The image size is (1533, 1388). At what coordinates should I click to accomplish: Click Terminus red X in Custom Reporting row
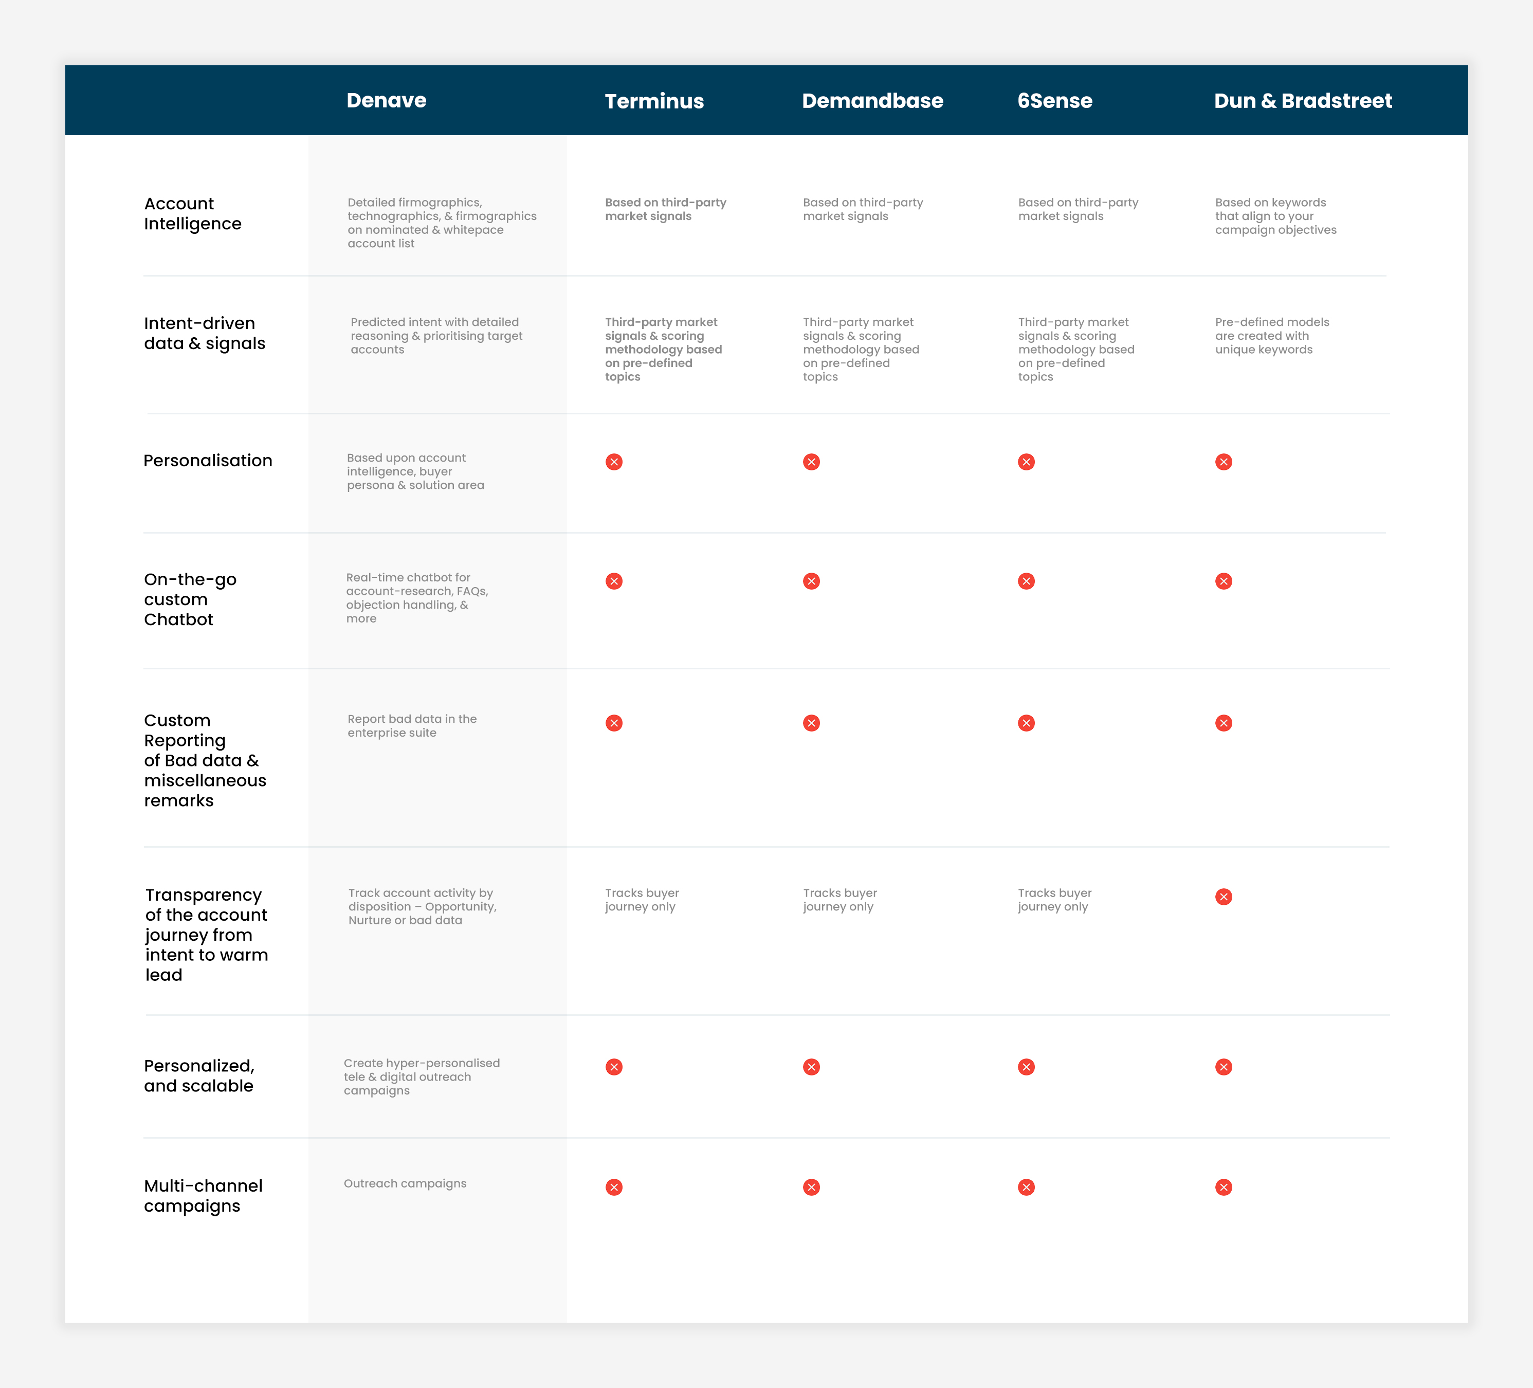(614, 722)
